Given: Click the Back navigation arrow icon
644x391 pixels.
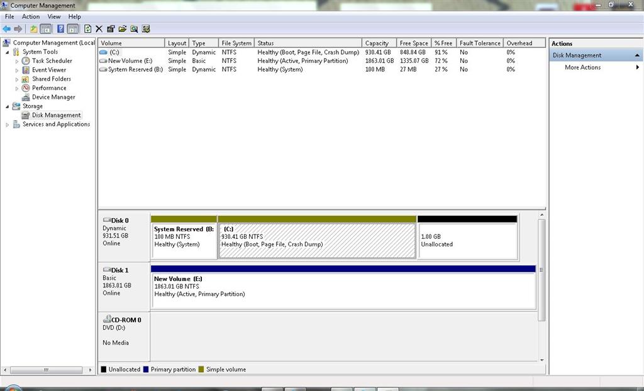Looking at the screenshot, I should pos(6,28).
